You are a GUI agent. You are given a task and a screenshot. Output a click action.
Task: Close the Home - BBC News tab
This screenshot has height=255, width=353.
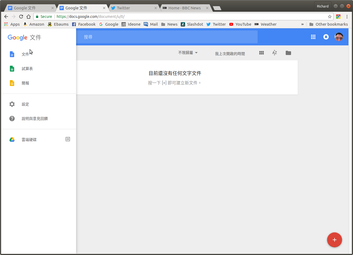pyautogui.click(x=207, y=8)
